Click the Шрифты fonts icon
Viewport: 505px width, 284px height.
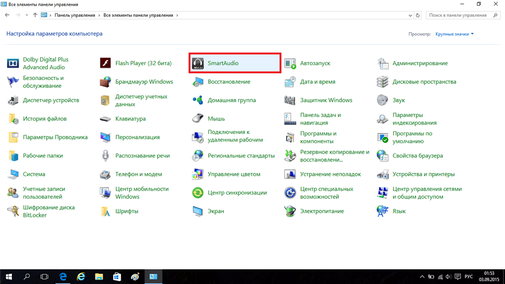[106, 211]
